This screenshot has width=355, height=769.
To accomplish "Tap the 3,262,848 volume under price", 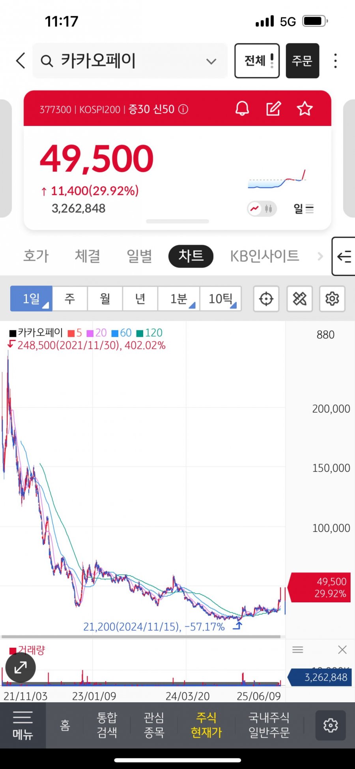I will click(78, 208).
